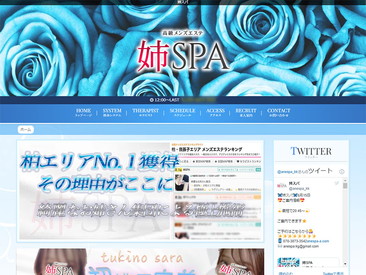This screenshot has width=366, height=275.
Task: Click the Twitter feed scrollbar up arrow
Action: 345,180
